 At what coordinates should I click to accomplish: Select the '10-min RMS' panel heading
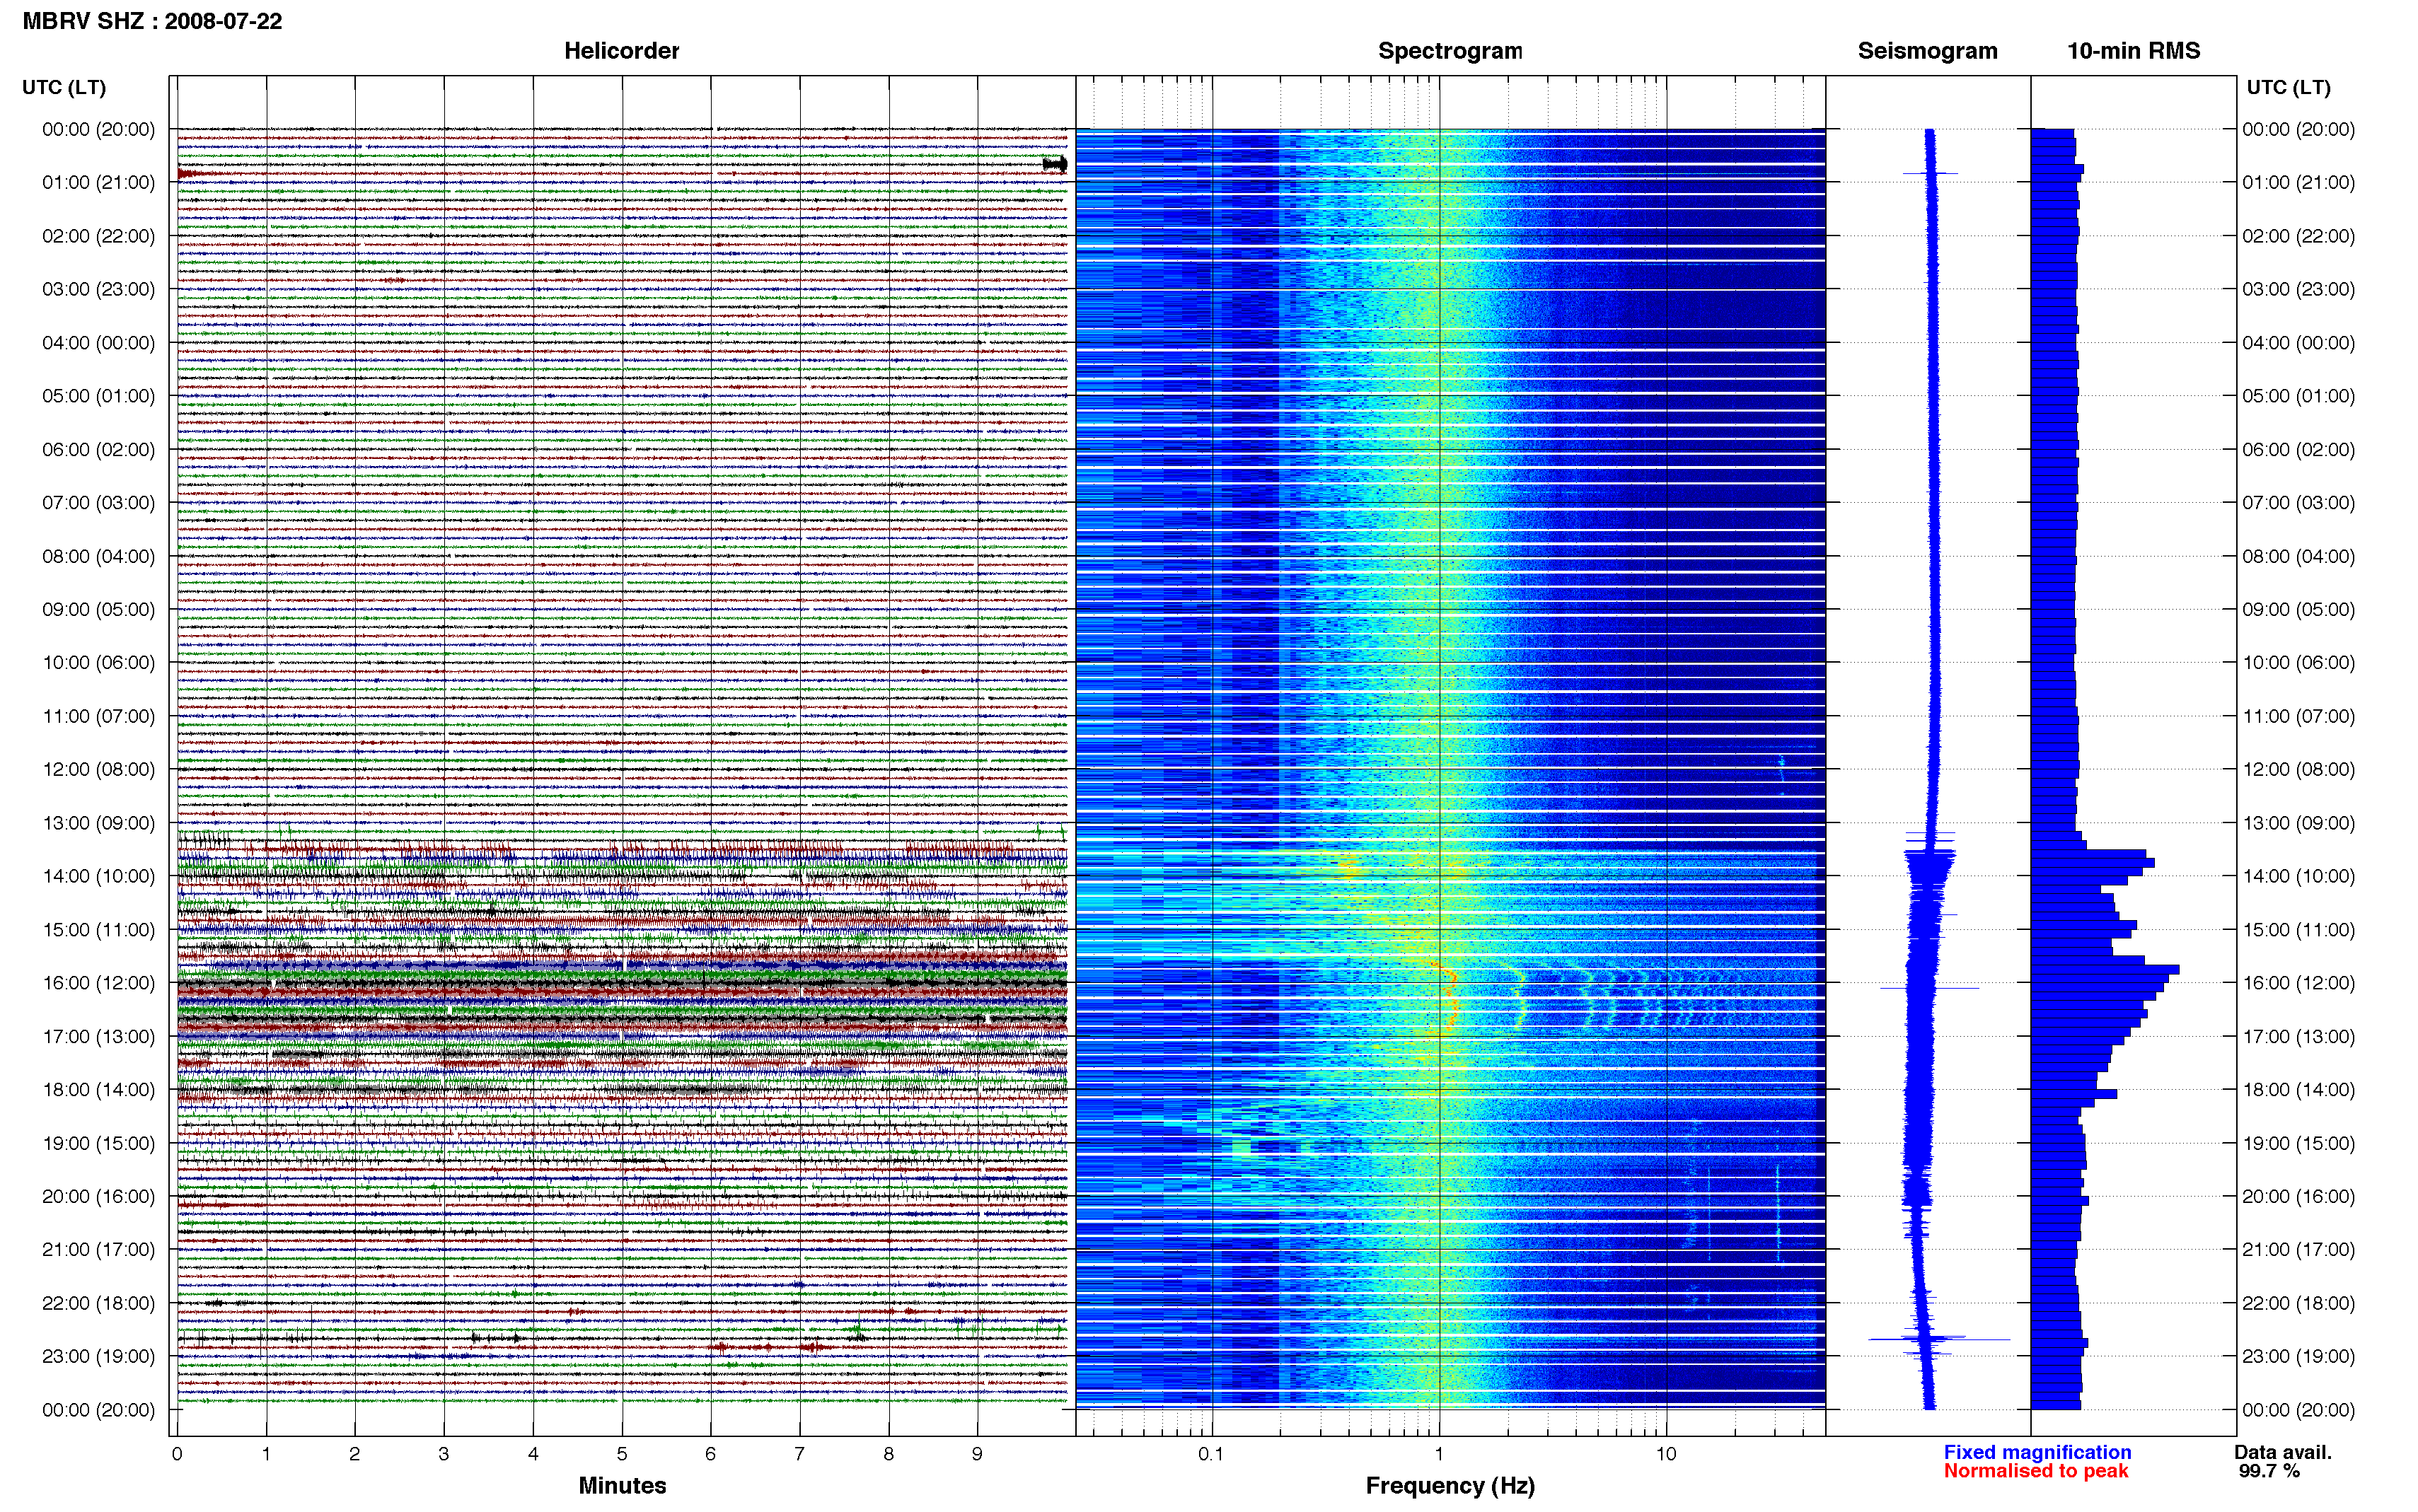[x=2133, y=51]
